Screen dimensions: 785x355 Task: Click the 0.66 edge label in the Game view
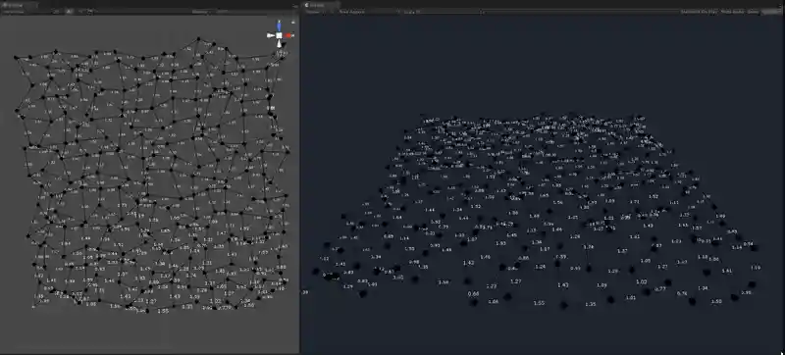click(x=473, y=293)
